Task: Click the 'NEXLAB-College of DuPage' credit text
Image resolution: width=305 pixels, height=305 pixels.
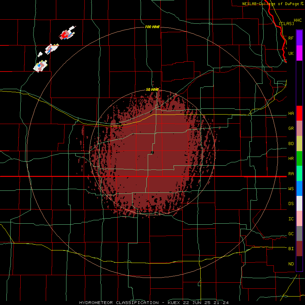Action: [270, 4]
